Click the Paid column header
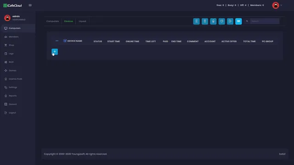The width and height of the screenshot is (294, 165). click(x=165, y=41)
